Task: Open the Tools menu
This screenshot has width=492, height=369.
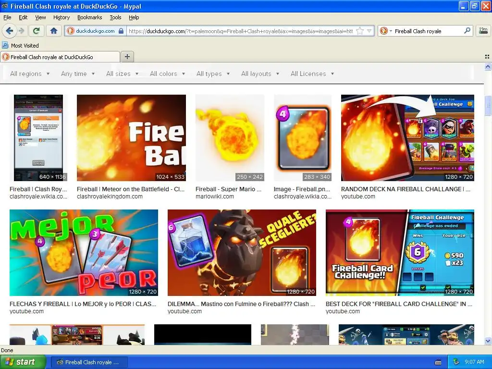Action: click(x=115, y=17)
